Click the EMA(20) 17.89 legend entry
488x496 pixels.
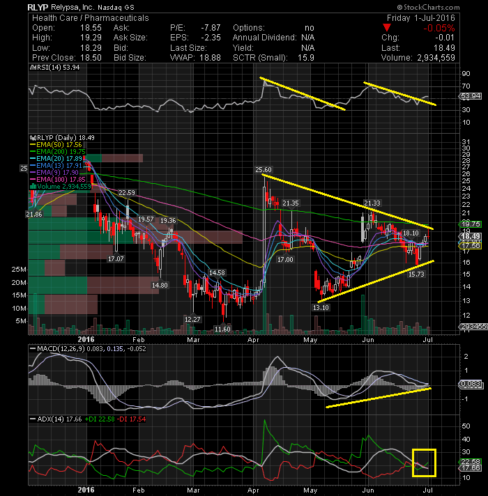pyautogui.click(x=56, y=158)
